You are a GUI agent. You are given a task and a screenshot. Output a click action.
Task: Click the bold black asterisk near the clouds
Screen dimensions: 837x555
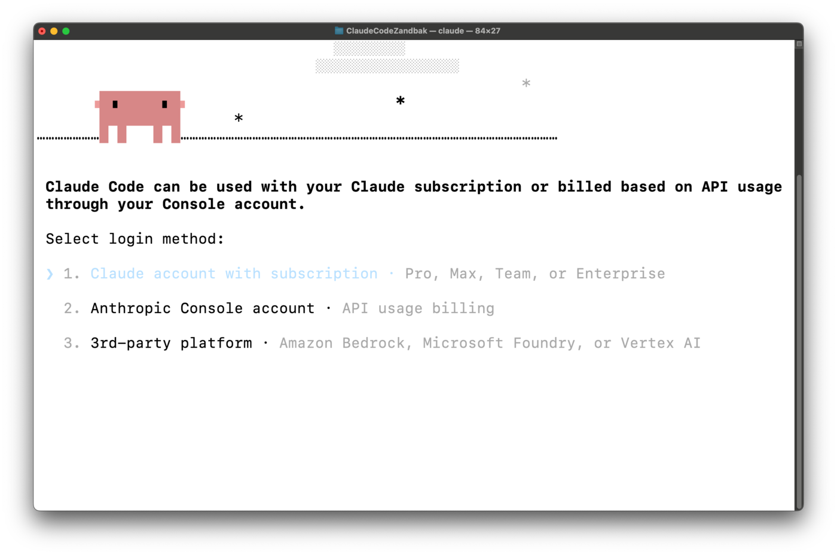(x=401, y=101)
